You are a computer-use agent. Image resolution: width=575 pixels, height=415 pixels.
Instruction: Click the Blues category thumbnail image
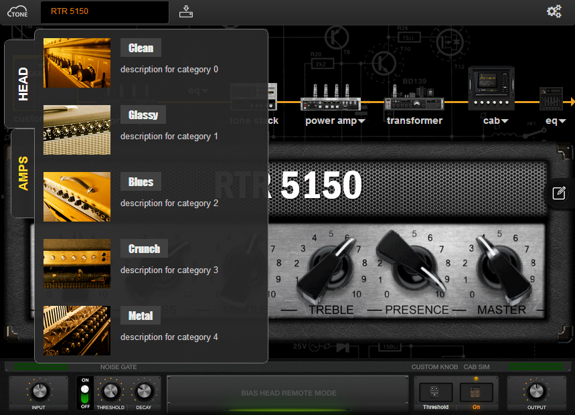pos(77,197)
